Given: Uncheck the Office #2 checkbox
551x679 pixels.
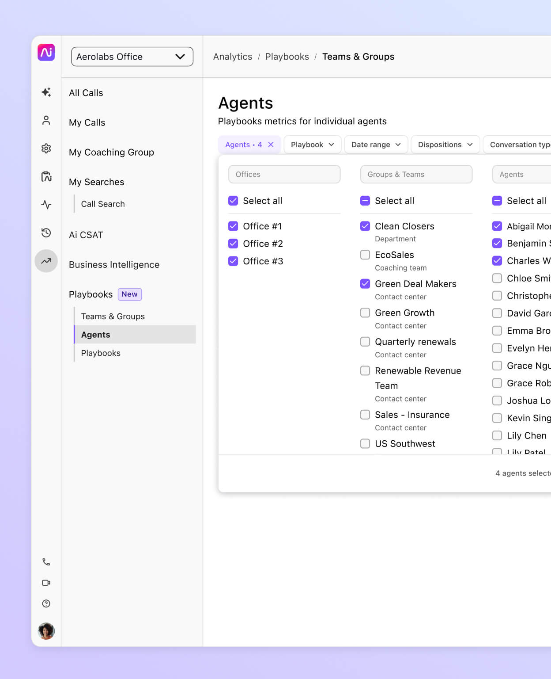Looking at the screenshot, I should click(233, 244).
